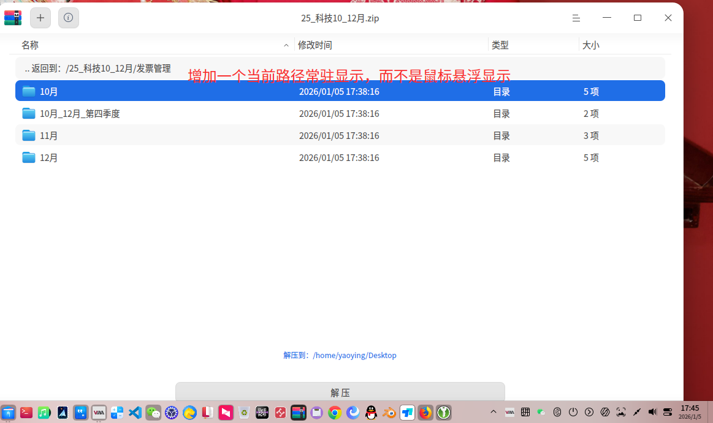Open the gear control center dock icon
The height and width of the screenshot is (423, 713).
tap(172, 413)
